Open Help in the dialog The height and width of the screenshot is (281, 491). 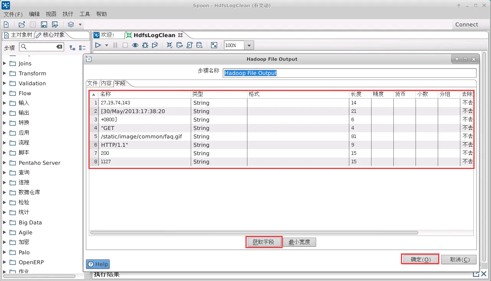tap(98, 264)
